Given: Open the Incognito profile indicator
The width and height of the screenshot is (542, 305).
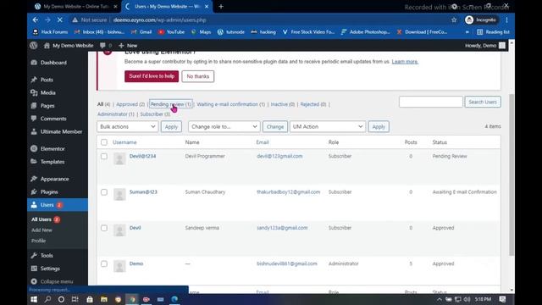Looking at the screenshot, I should coord(480,20).
